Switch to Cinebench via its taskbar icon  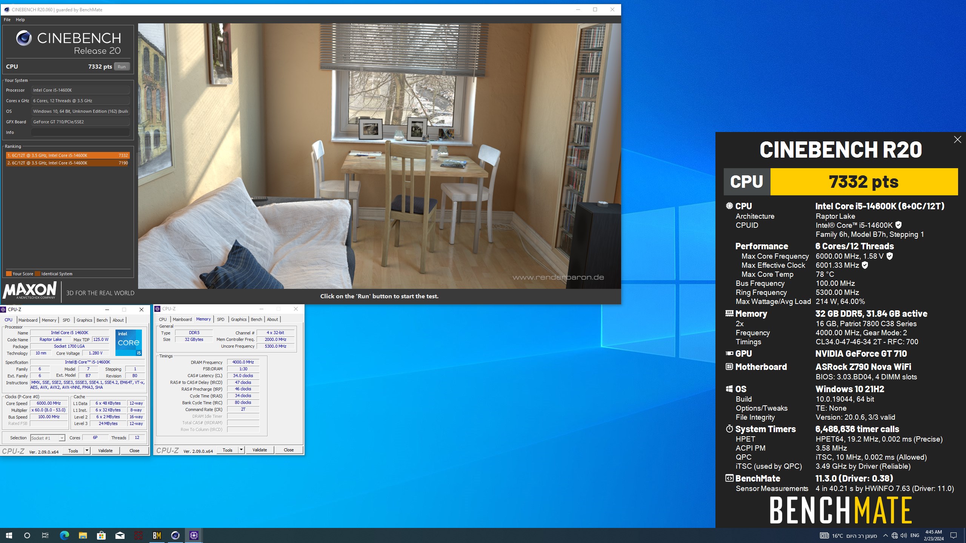pyautogui.click(x=175, y=535)
